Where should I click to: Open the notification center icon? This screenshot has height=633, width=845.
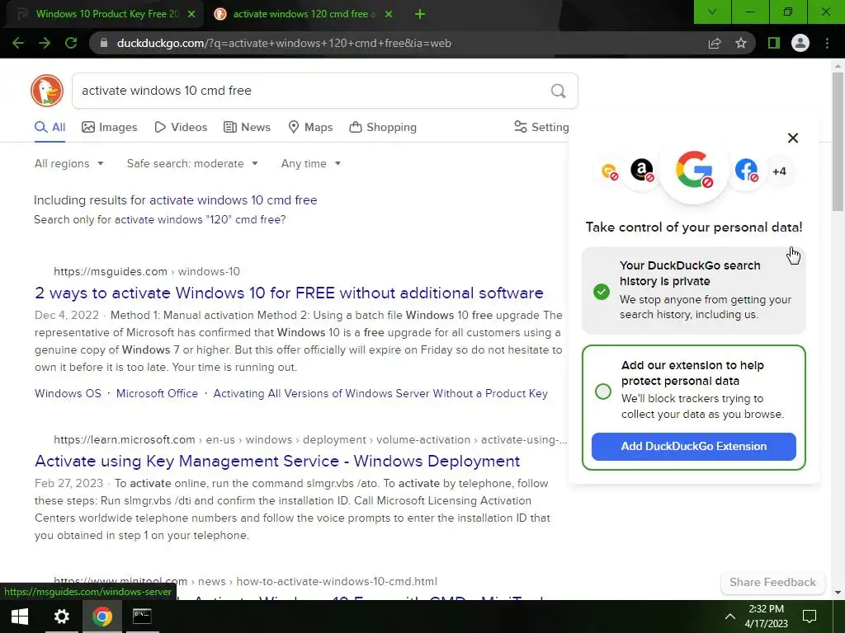point(810,617)
